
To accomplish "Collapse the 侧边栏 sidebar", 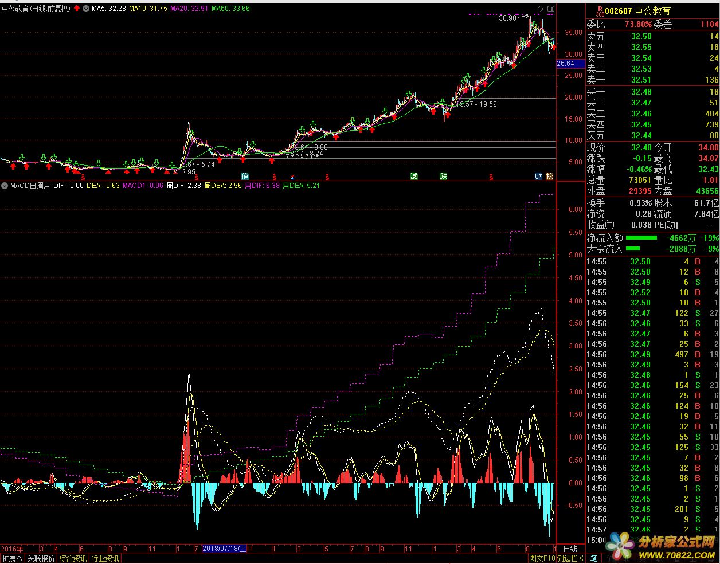I will click(x=570, y=558).
